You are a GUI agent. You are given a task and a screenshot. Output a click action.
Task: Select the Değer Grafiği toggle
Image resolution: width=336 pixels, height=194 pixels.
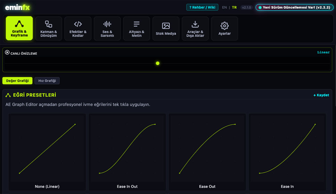point(17,81)
